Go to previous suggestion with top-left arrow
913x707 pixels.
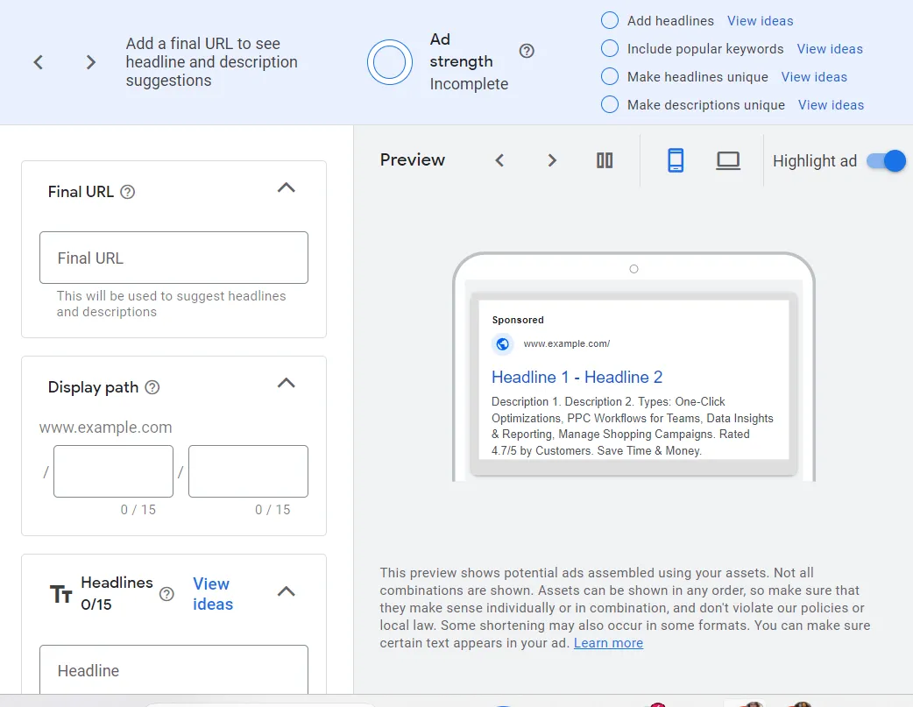tap(39, 62)
